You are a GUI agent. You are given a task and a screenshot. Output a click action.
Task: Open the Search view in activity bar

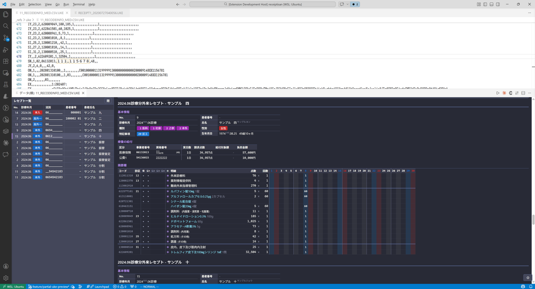coord(6,26)
